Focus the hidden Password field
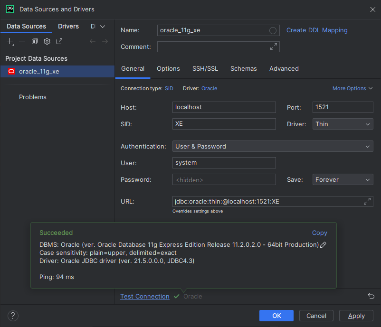This screenshot has height=327, width=381. 224,179
